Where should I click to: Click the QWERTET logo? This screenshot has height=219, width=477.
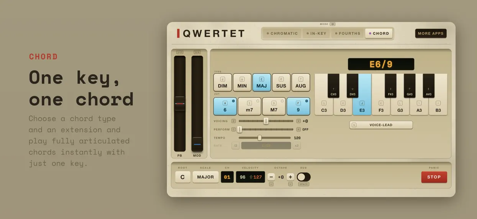point(211,34)
